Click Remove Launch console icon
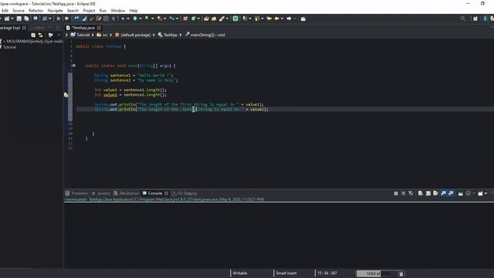Viewport: 494px width, 278px height. coord(403,193)
